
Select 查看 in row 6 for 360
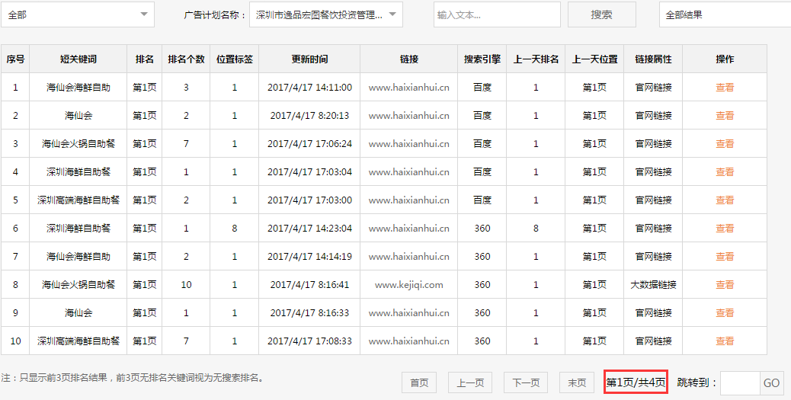click(x=725, y=229)
